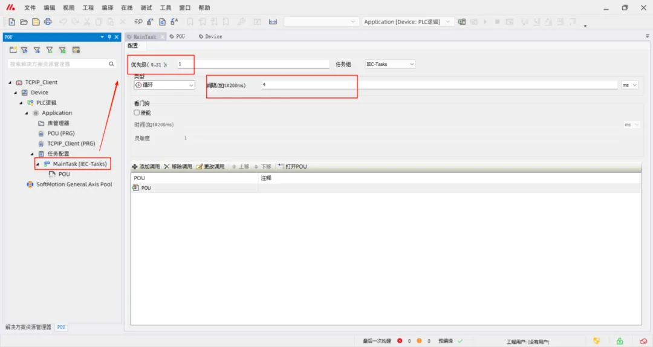
Task: Click the application logo in title bar
Action: (x=10, y=7)
